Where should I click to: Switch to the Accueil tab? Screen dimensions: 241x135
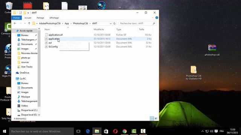pyautogui.click(x=28, y=18)
